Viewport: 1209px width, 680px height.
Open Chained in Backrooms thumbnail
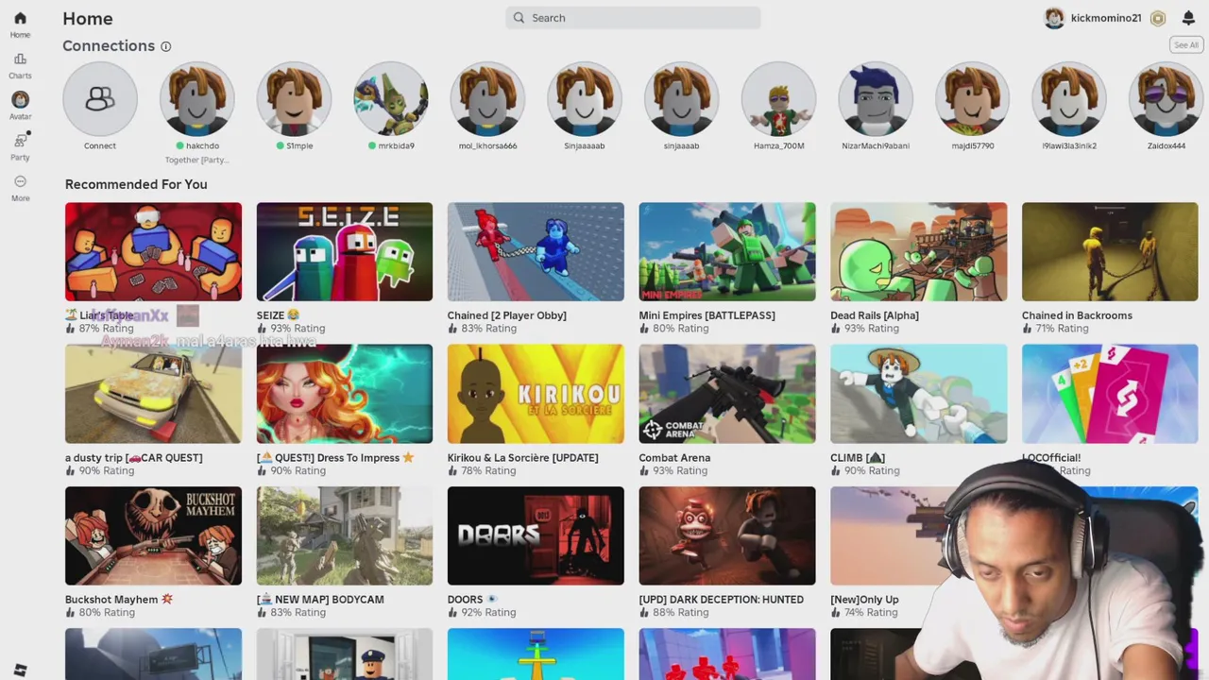(x=1110, y=251)
